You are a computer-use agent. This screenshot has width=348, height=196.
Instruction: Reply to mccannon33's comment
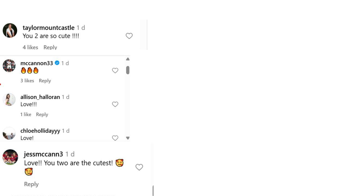coord(45,81)
